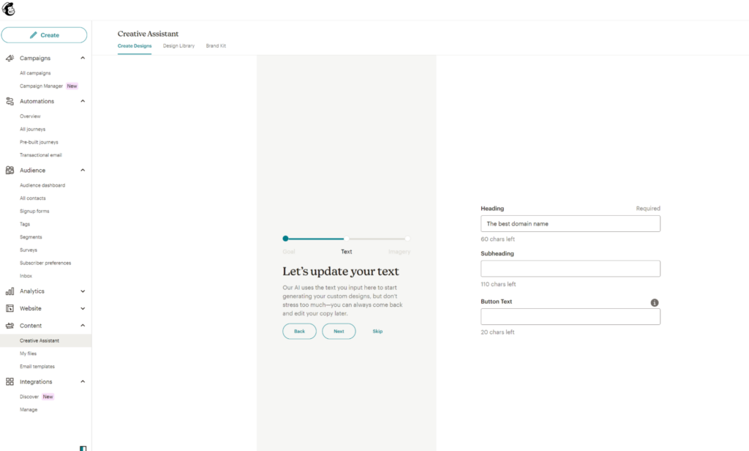Click the Website sidebar icon
Image resolution: width=749 pixels, height=451 pixels.
[10, 308]
